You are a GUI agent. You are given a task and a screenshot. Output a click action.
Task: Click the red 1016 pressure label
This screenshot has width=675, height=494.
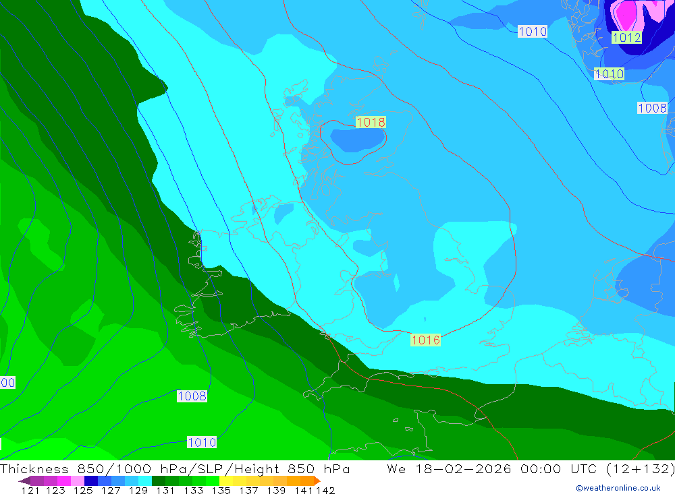pos(425,340)
